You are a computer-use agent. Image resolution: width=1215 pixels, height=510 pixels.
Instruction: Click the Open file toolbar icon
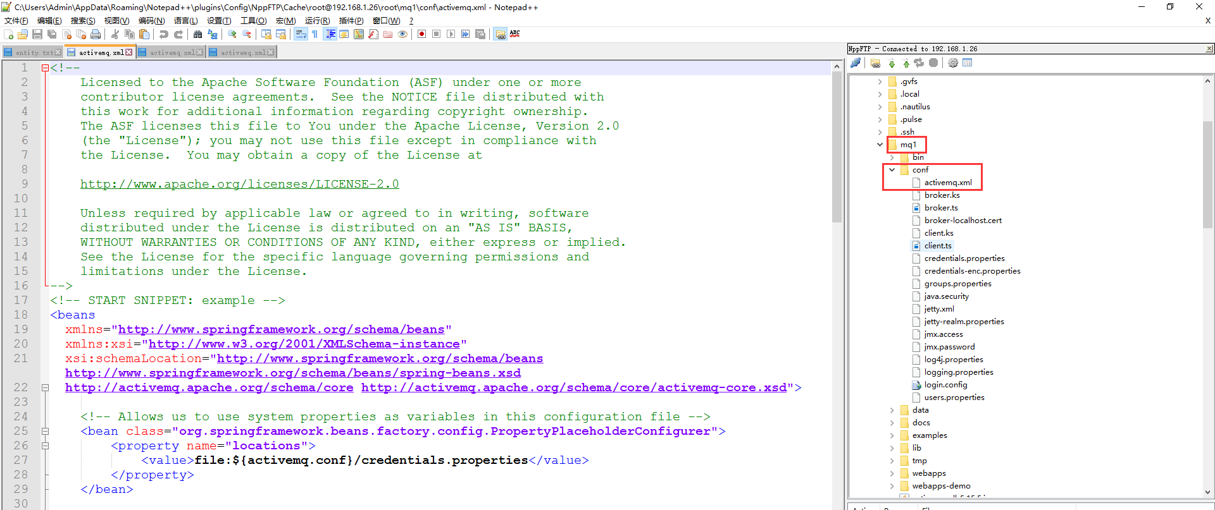tap(23, 34)
